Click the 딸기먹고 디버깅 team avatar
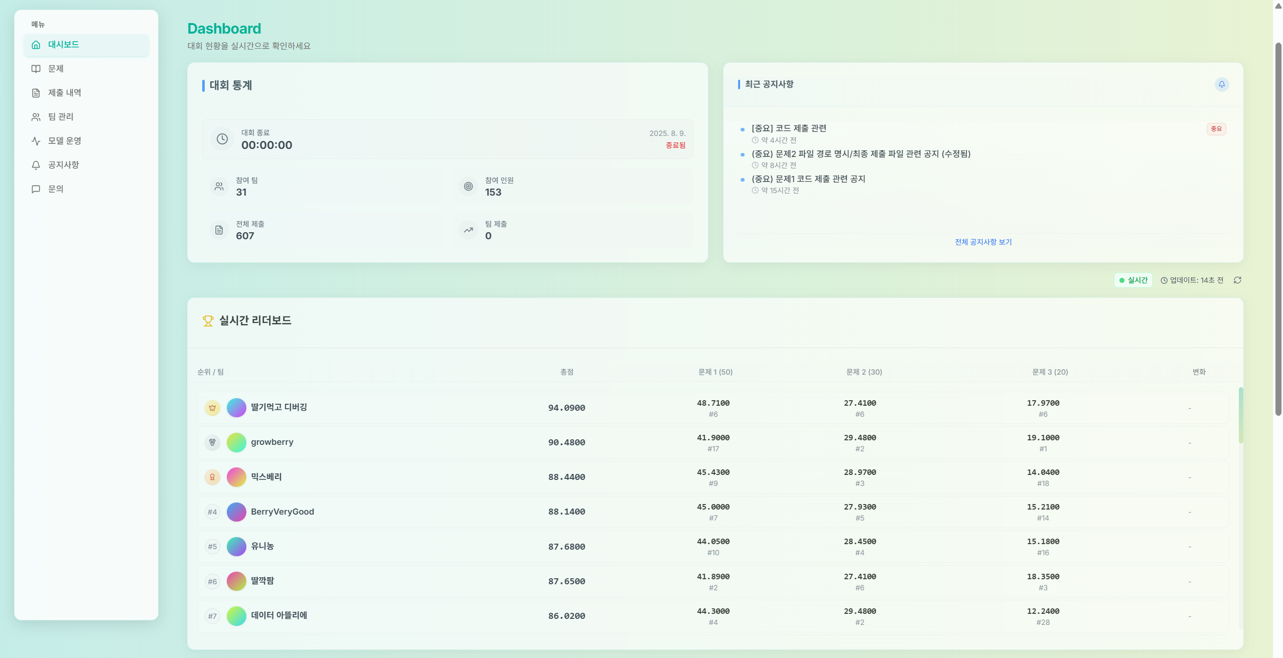 (236, 408)
